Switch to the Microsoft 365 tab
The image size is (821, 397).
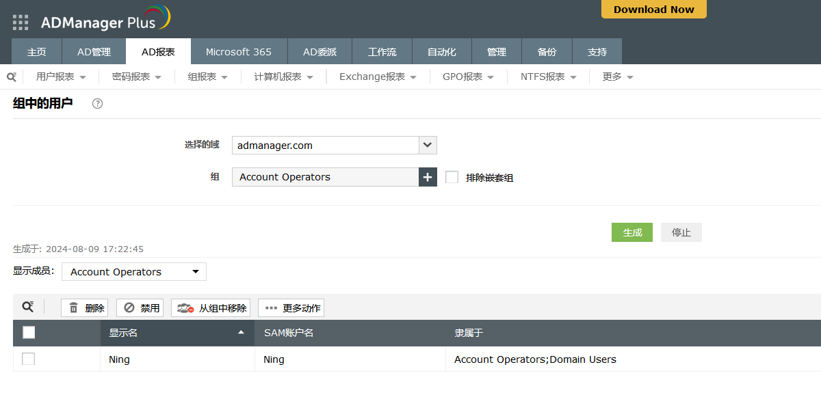[238, 52]
